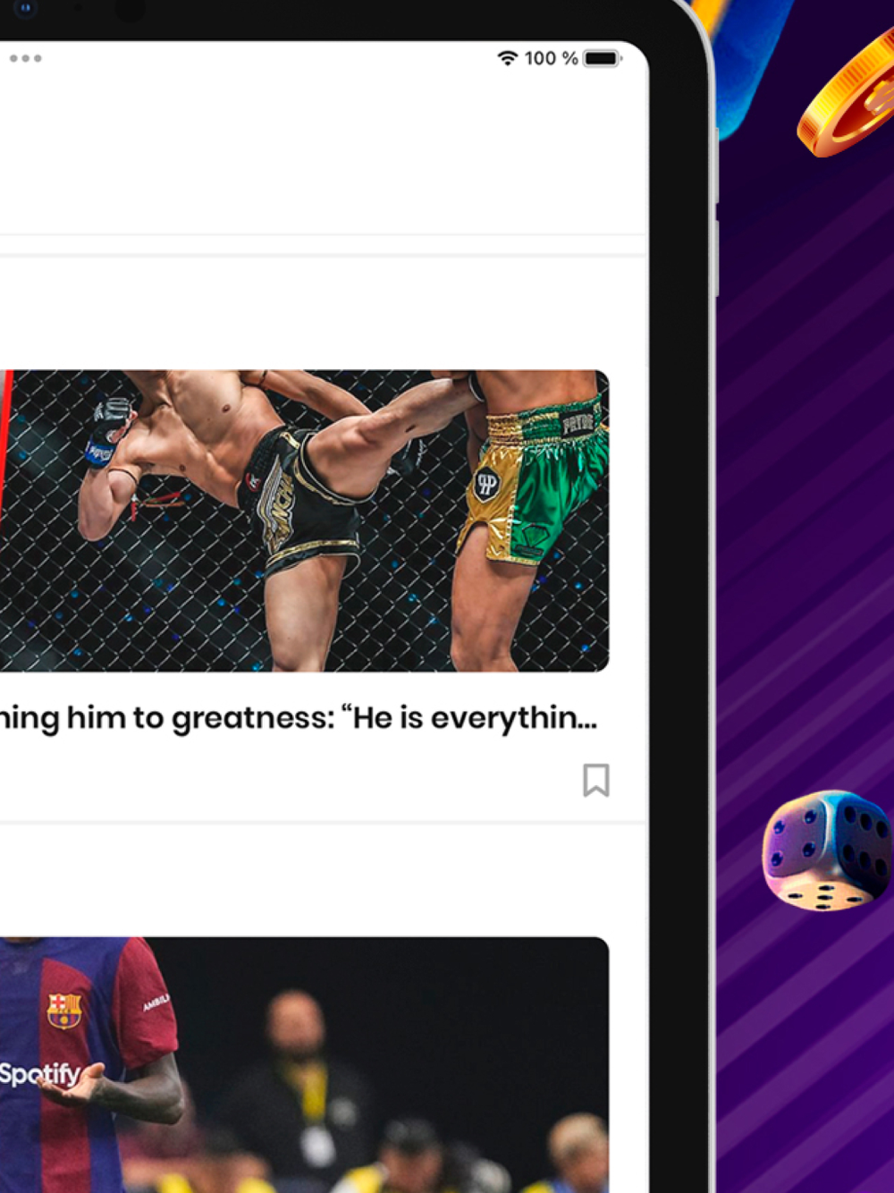The height and width of the screenshot is (1193, 894).
Task: Click the 100 % battery percentage text
Action: (551, 58)
